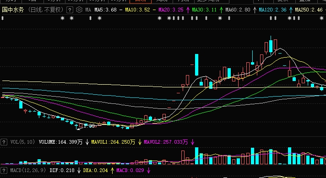The width and height of the screenshot is (326, 178).
Task: Select the MAVOL2:257.033万 value
Action: 166,142
